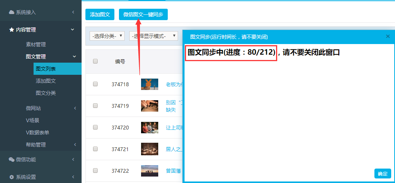Click the star icon beside 内容管理

pyautogui.click(x=11, y=30)
